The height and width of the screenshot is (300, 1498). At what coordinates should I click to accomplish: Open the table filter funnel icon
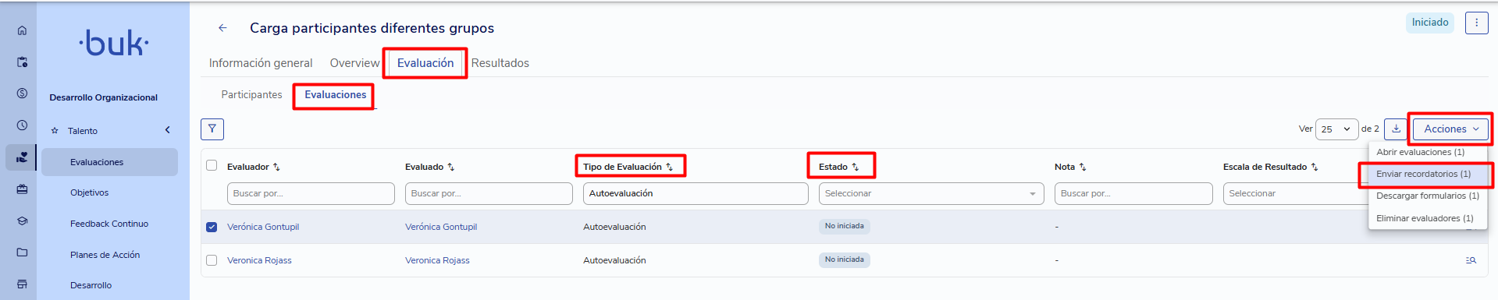(212, 129)
